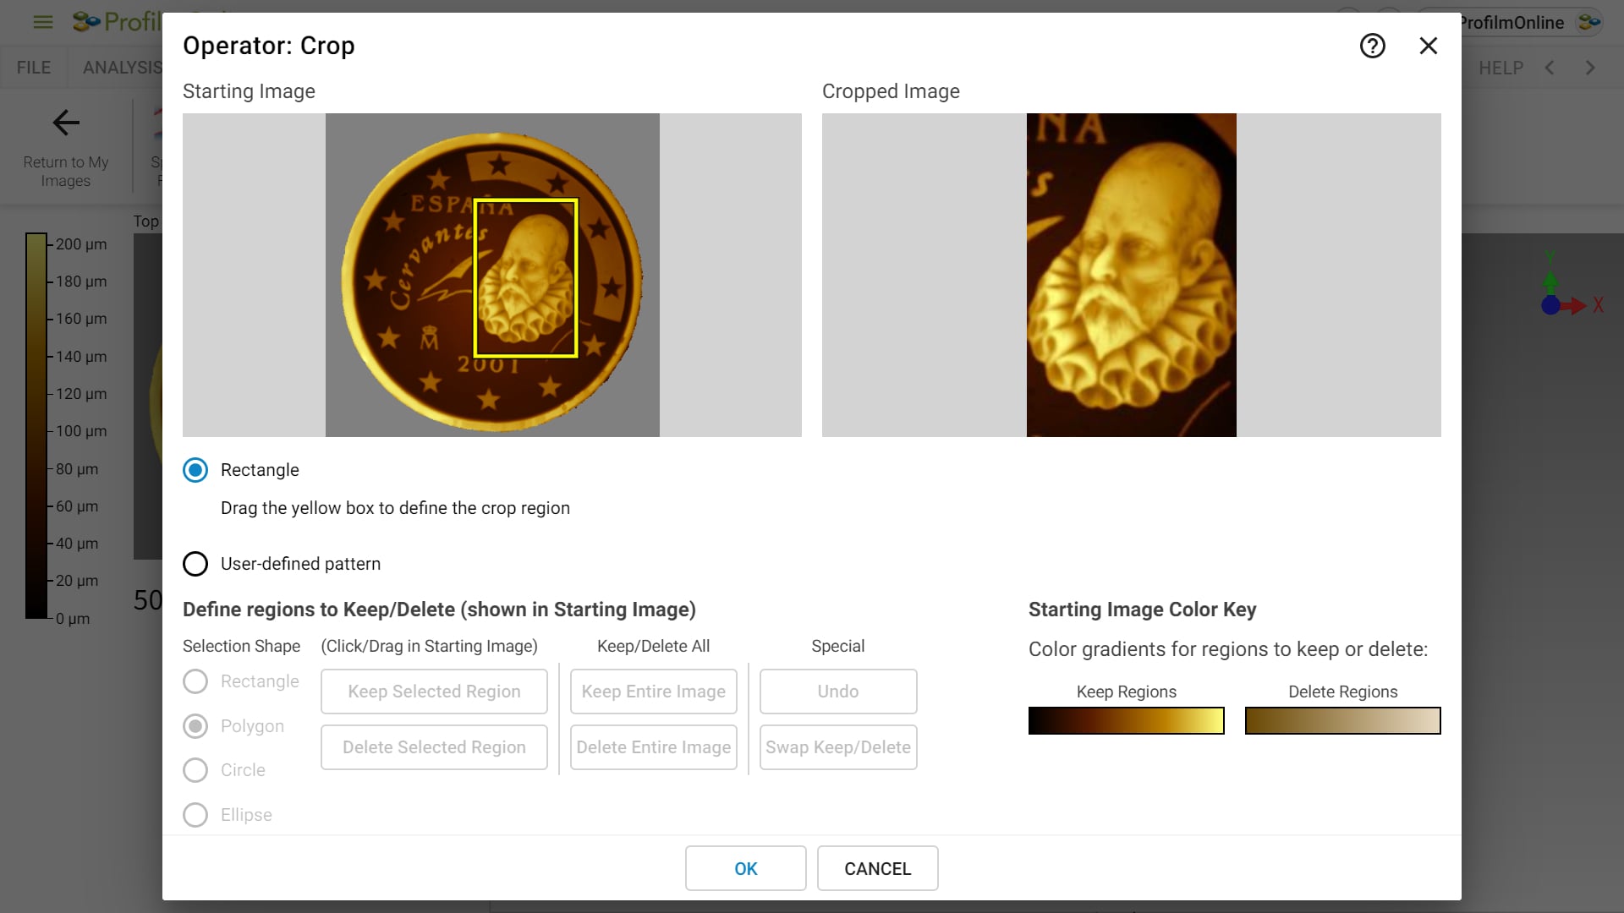Click the Starting Image Color Key heading
This screenshot has height=913, width=1624.
point(1142,610)
